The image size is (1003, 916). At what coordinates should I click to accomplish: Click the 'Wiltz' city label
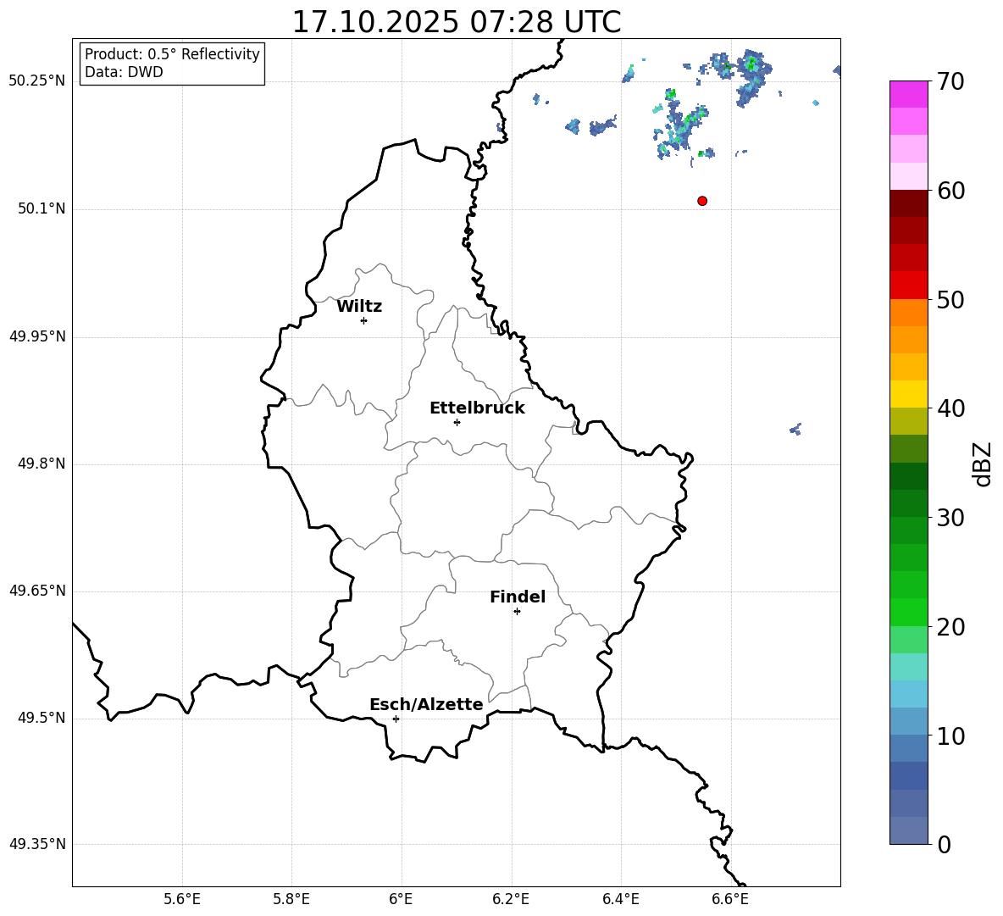pos(359,307)
